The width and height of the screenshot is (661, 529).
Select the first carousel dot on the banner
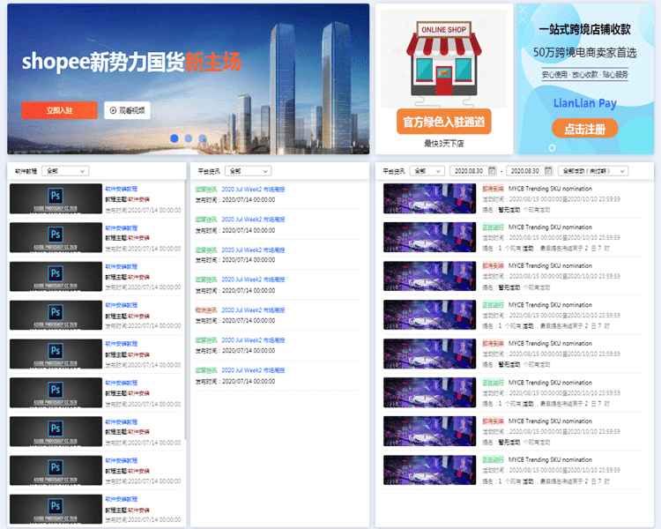[175, 138]
